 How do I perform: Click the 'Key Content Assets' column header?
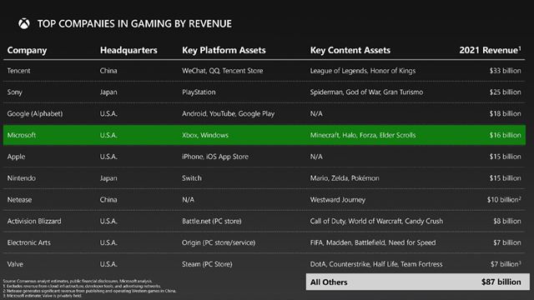350,50
